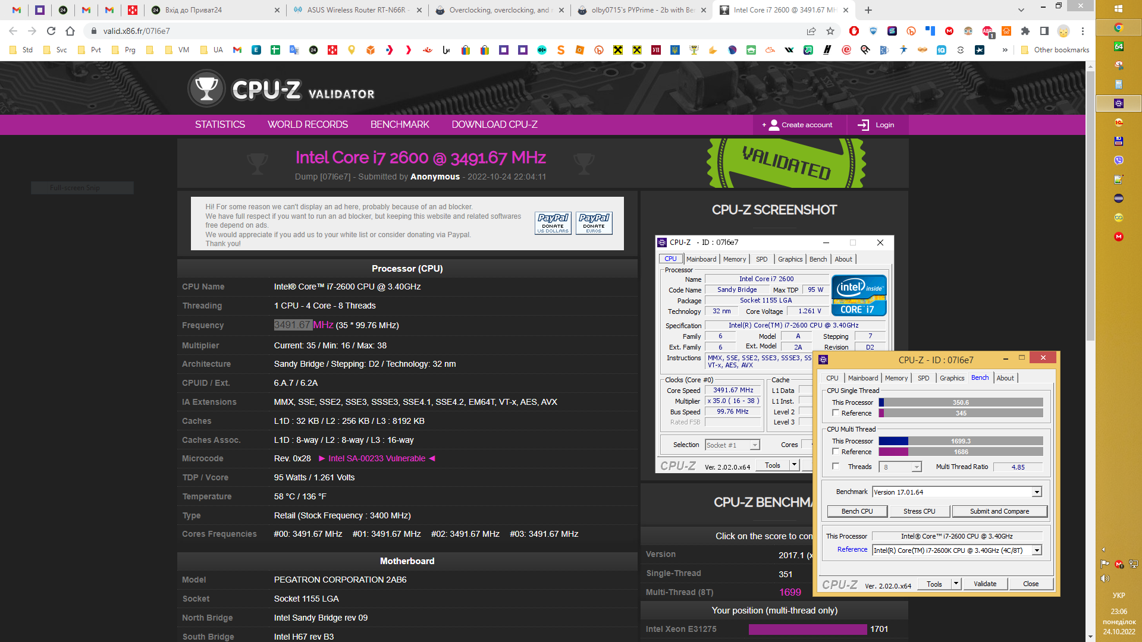Click the Viber icon in the taskbar
This screenshot has height=642, width=1142.
[1118, 160]
